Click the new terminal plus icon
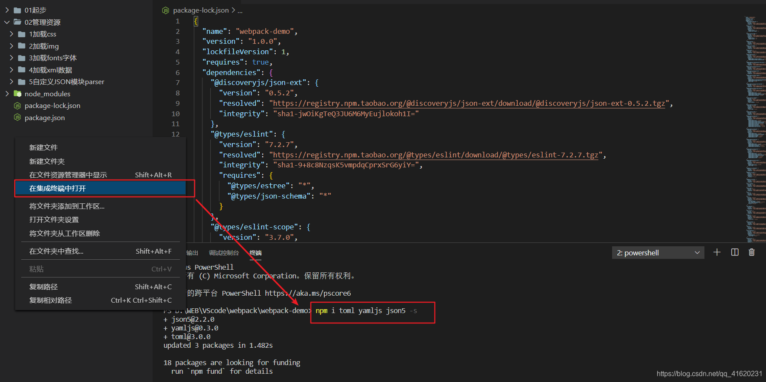The width and height of the screenshot is (766, 382). pos(717,252)
